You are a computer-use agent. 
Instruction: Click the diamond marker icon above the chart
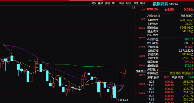point(130,7)
